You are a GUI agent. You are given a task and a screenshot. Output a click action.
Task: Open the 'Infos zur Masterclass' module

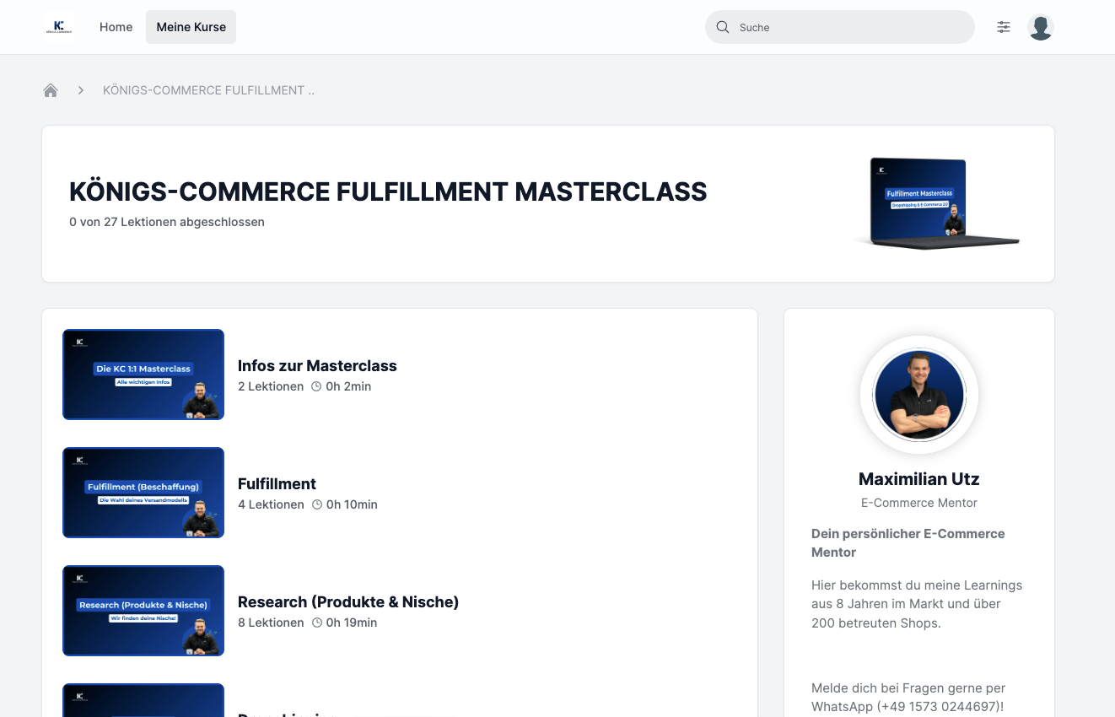pyautogui.click(x=317, y=365)
